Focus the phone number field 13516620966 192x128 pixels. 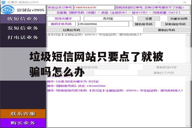tap(103, 24)
